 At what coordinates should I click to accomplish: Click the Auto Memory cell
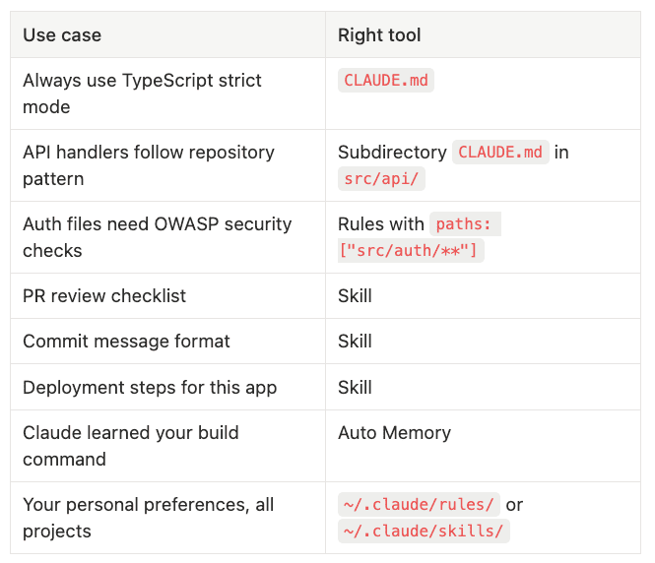483,446
